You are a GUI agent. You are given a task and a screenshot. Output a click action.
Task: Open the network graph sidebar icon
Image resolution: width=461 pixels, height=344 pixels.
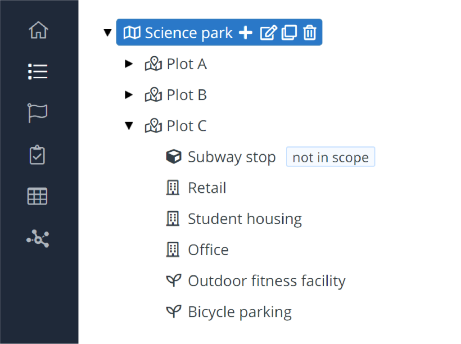[38, 239]
